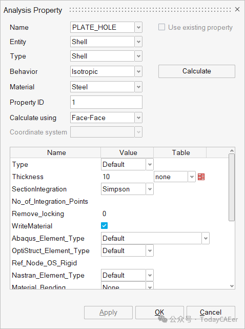Viewport: 245px width, 329px height.
Task: Open the Thickness table none dropdown
Action: pyautogui.click(x=192, y=177)
